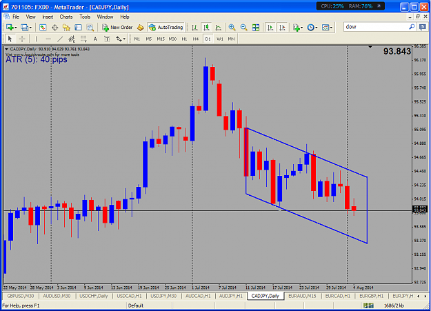This screenshot has width=431, height=311.
Task: Draw a horizontal line tool
Action: tap(48, 39)
